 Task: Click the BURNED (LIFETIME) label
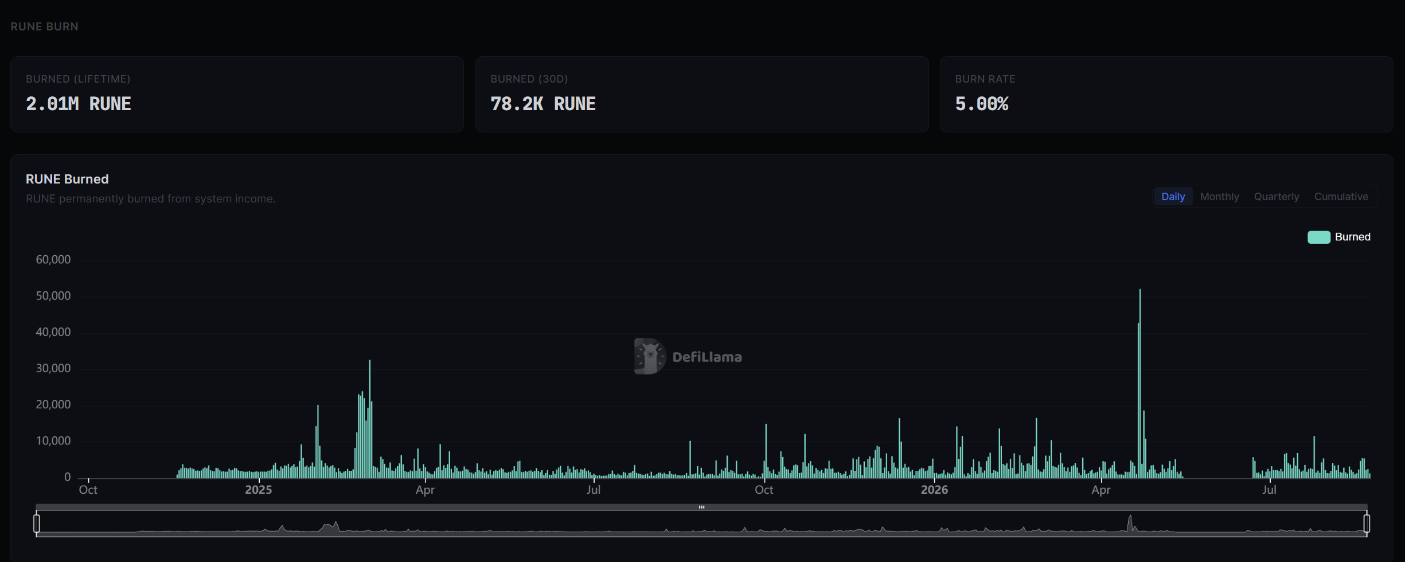(78, 79)
